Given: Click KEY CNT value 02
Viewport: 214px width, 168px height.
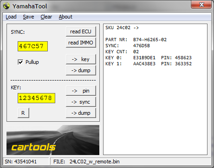Looking at the screenshot, I should (136, 52).
